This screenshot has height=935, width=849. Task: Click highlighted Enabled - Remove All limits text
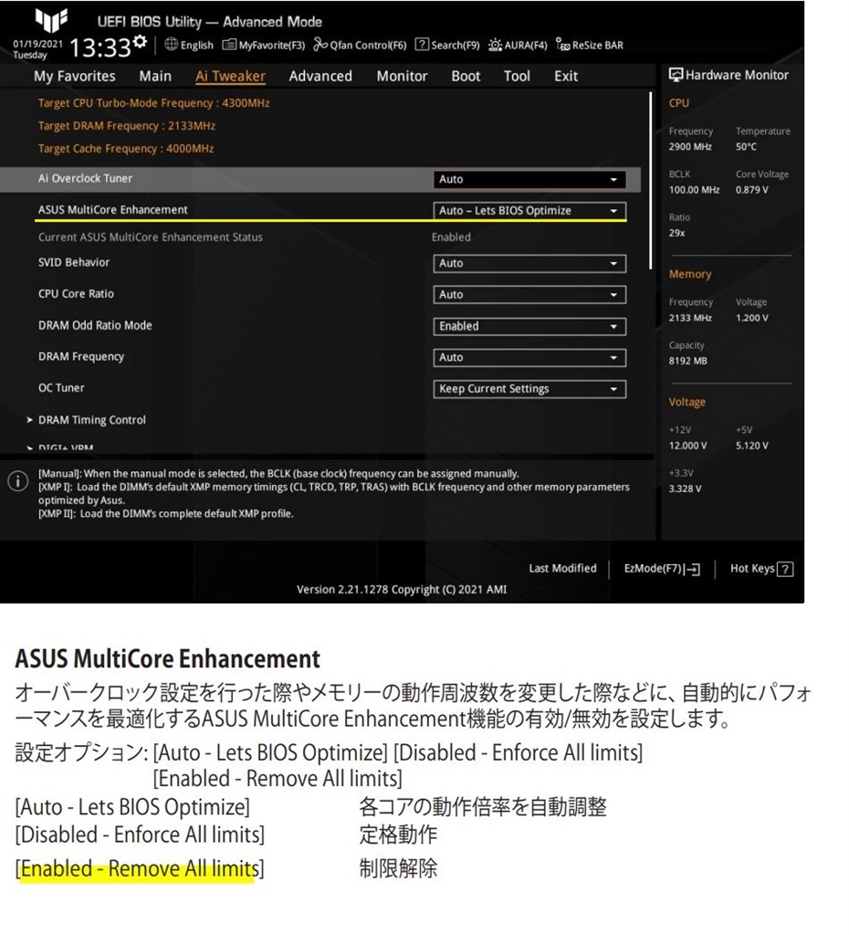coord(139,869)
